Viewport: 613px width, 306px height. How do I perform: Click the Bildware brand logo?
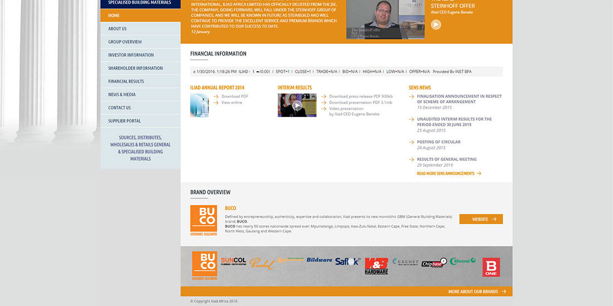click(x=319, y=260)
